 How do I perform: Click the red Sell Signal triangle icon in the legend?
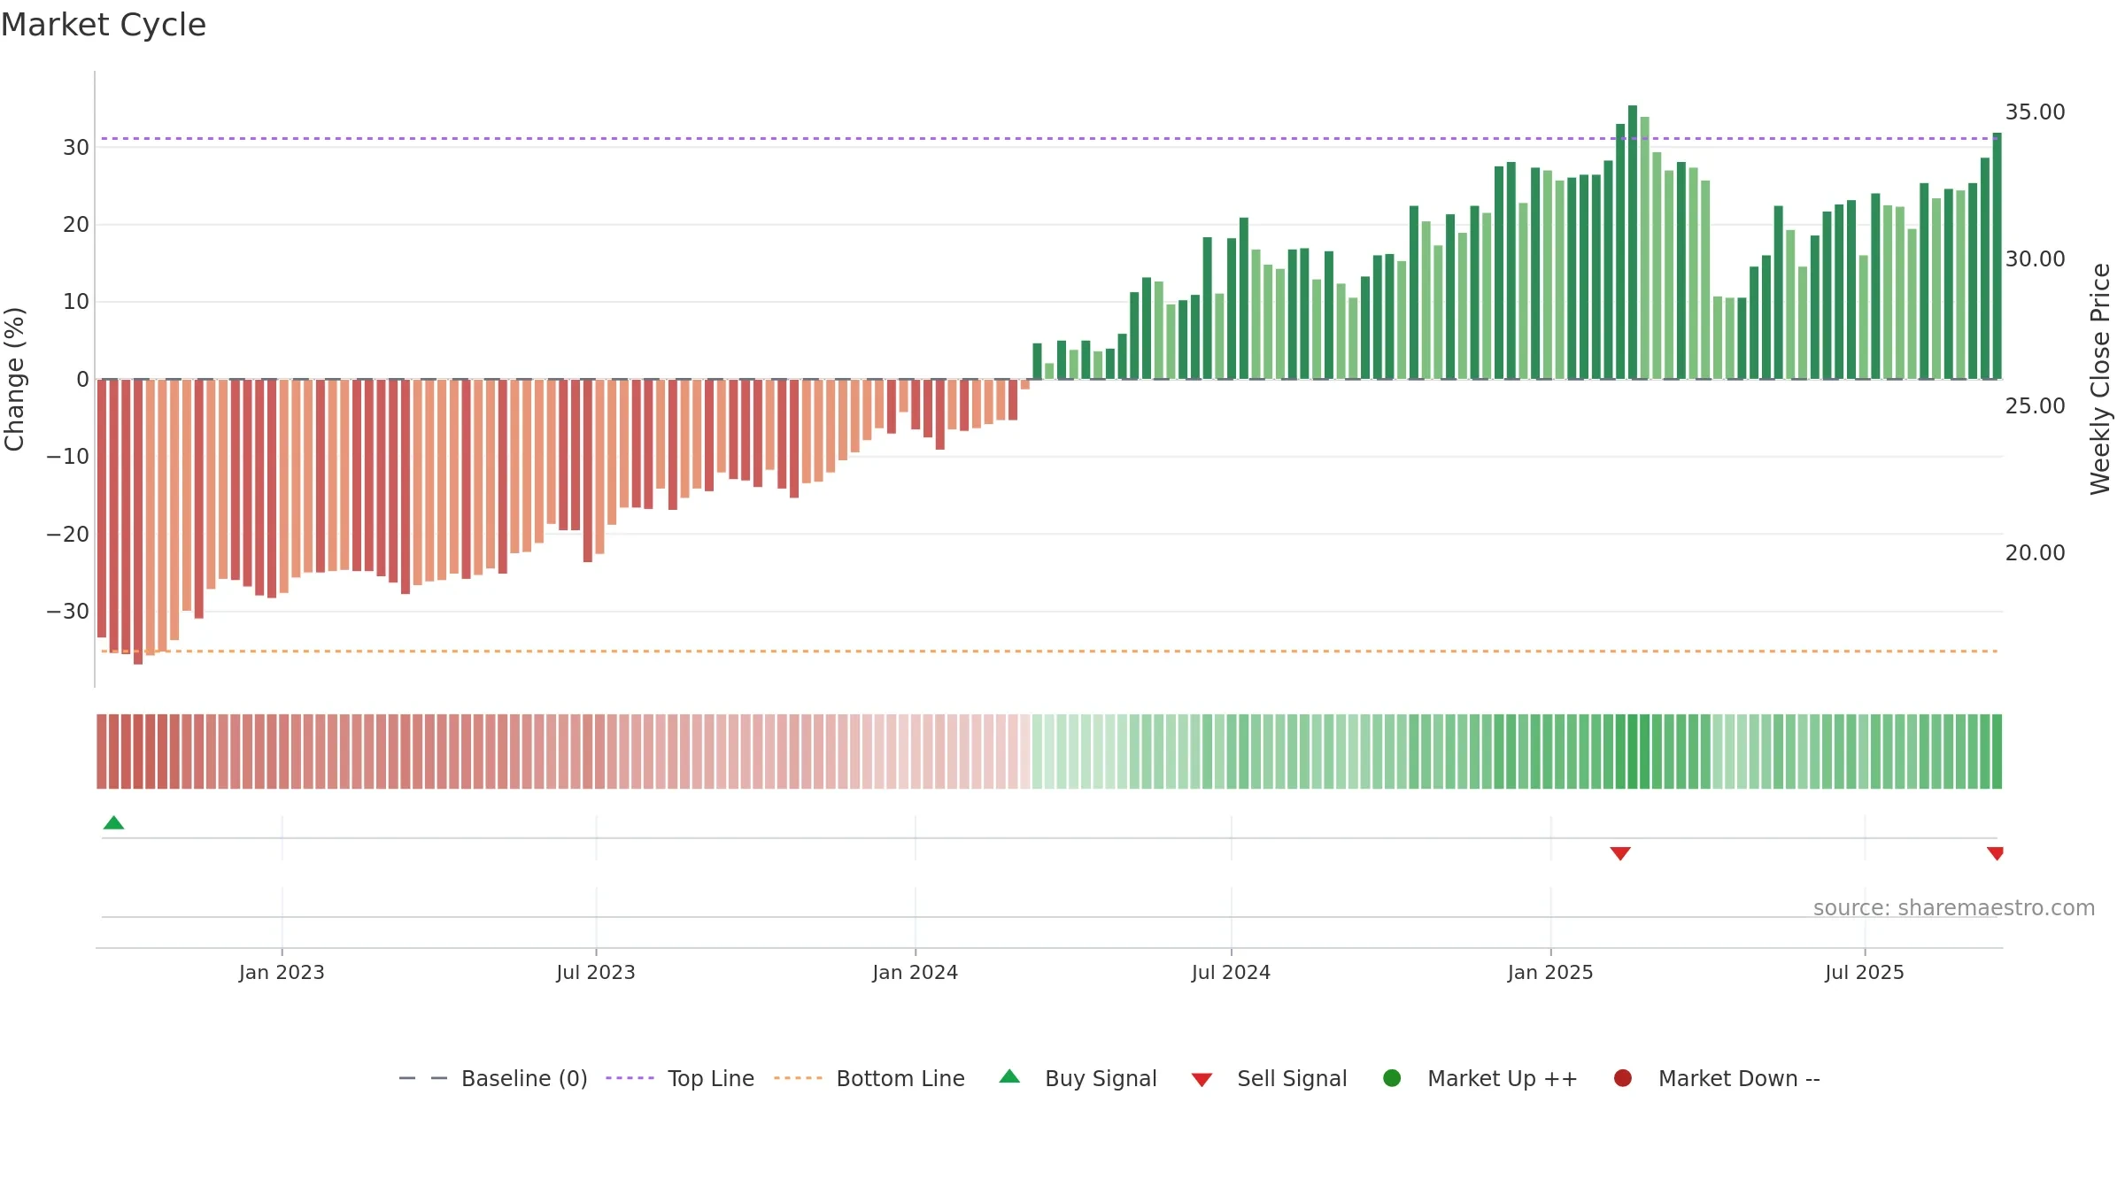coord(1202,1080)
